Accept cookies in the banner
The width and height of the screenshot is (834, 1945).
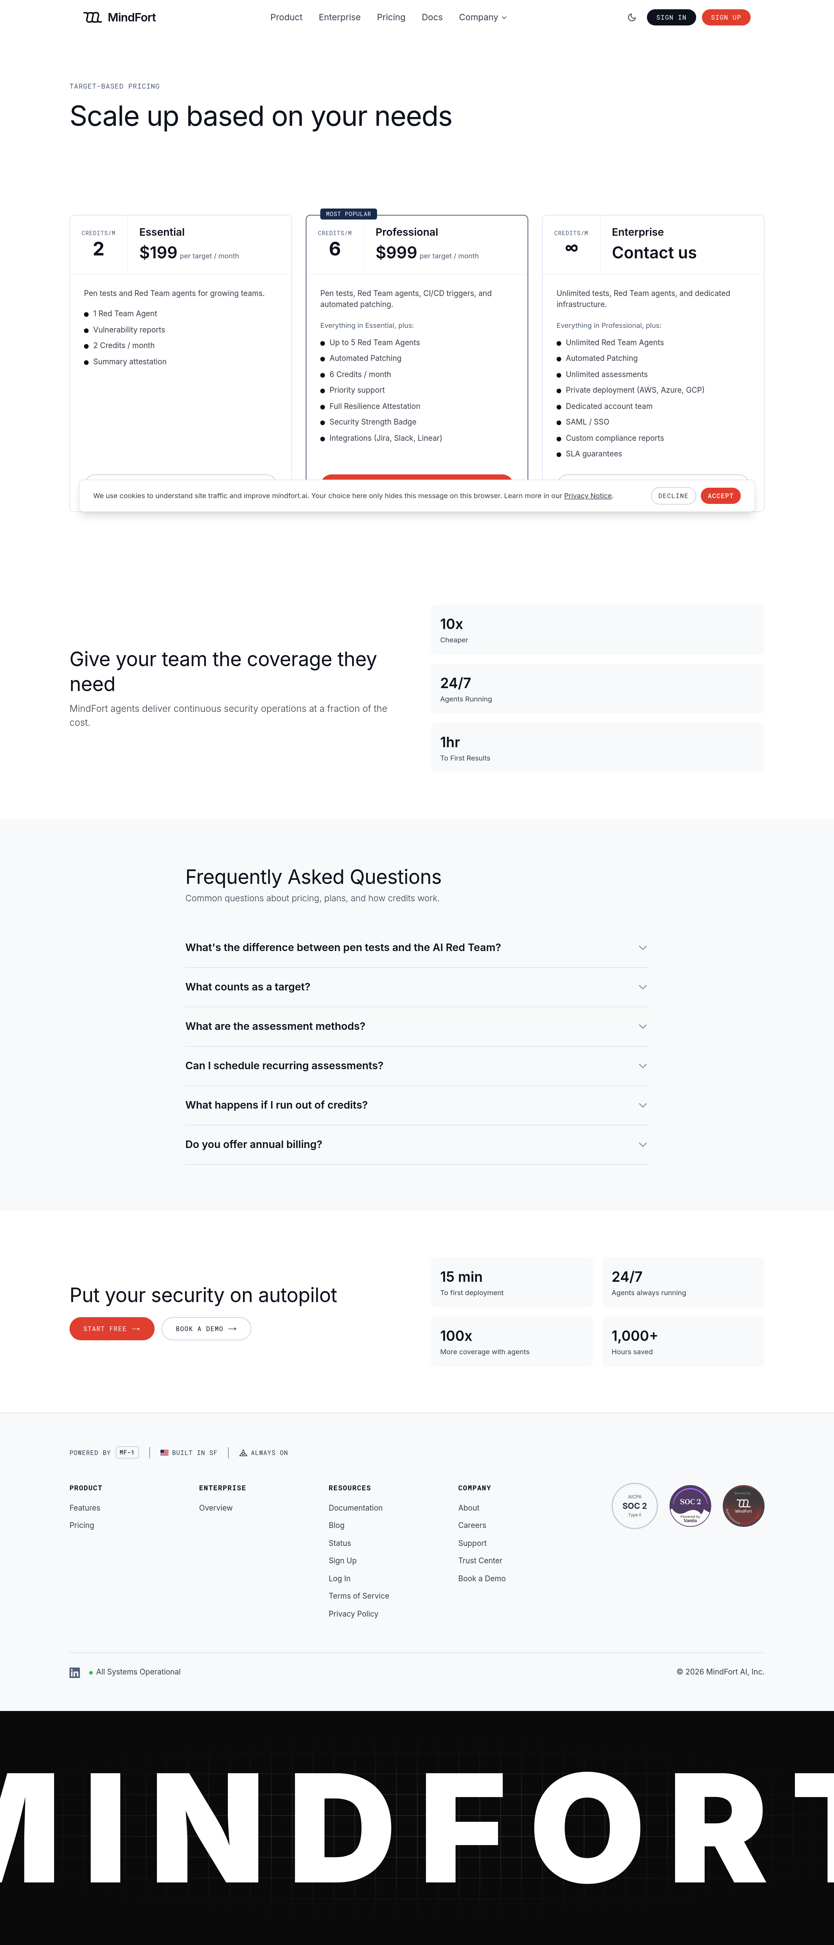point(720,496)
